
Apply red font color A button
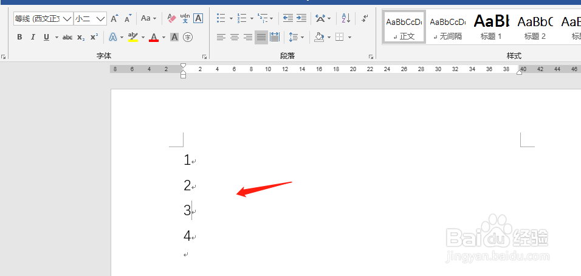click(x=154, y=37)
